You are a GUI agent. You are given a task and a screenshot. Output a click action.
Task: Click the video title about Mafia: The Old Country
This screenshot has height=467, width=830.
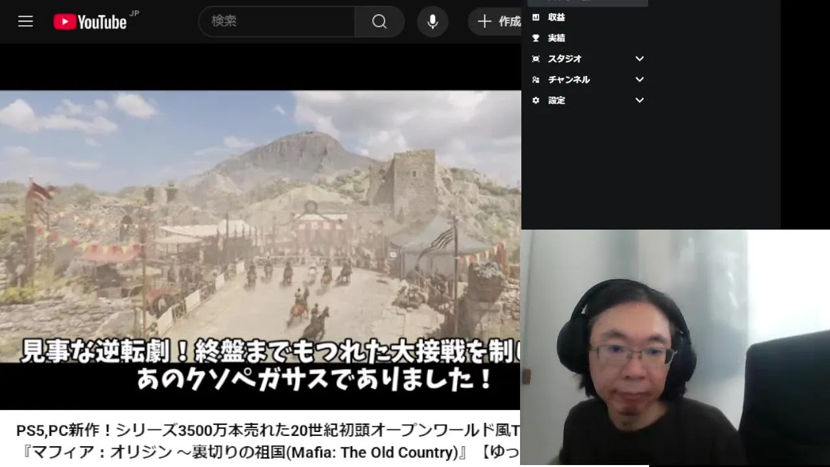[x=268, y=441]
